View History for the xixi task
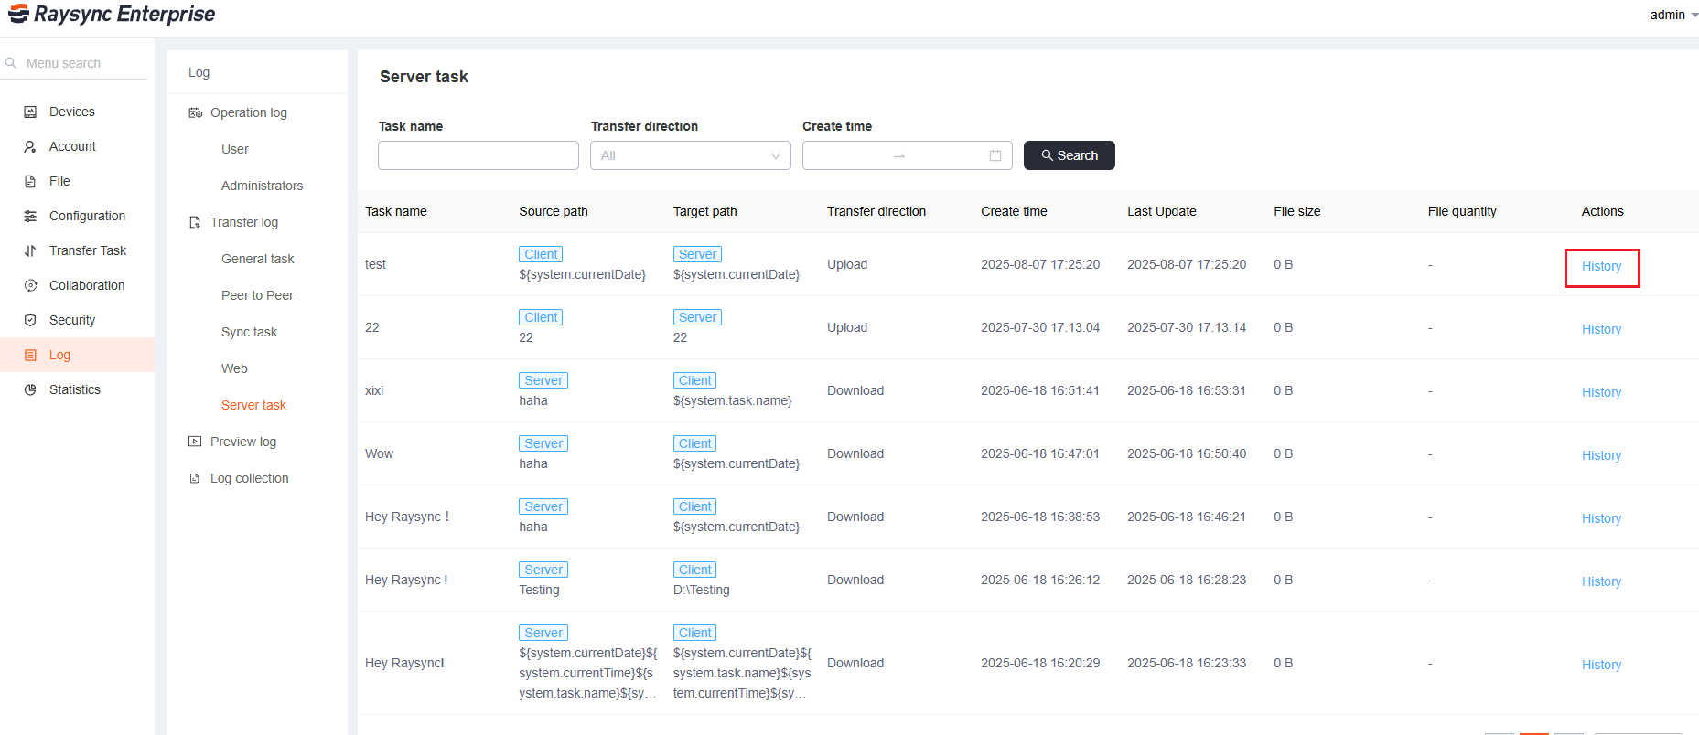This screenshot has width=1699, height=735. [1601, 392]
